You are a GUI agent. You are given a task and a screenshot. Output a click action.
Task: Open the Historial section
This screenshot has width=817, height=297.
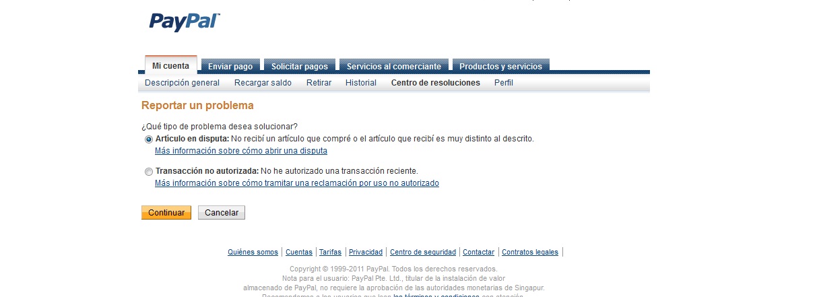point(361,83)
